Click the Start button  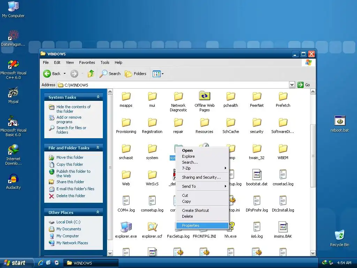coord(16,263)
